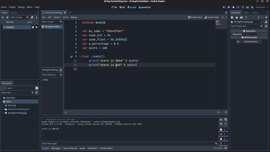
Task: Click the Filter Scripts field
Action: [52, 22]
